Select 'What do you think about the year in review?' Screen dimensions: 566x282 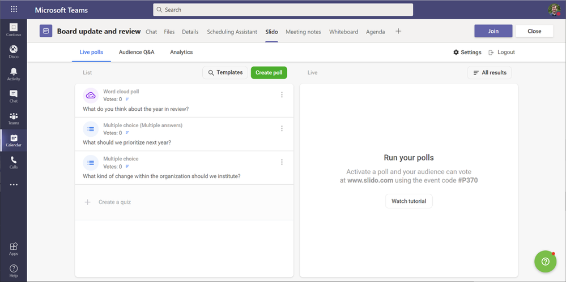tap(136, 109)
